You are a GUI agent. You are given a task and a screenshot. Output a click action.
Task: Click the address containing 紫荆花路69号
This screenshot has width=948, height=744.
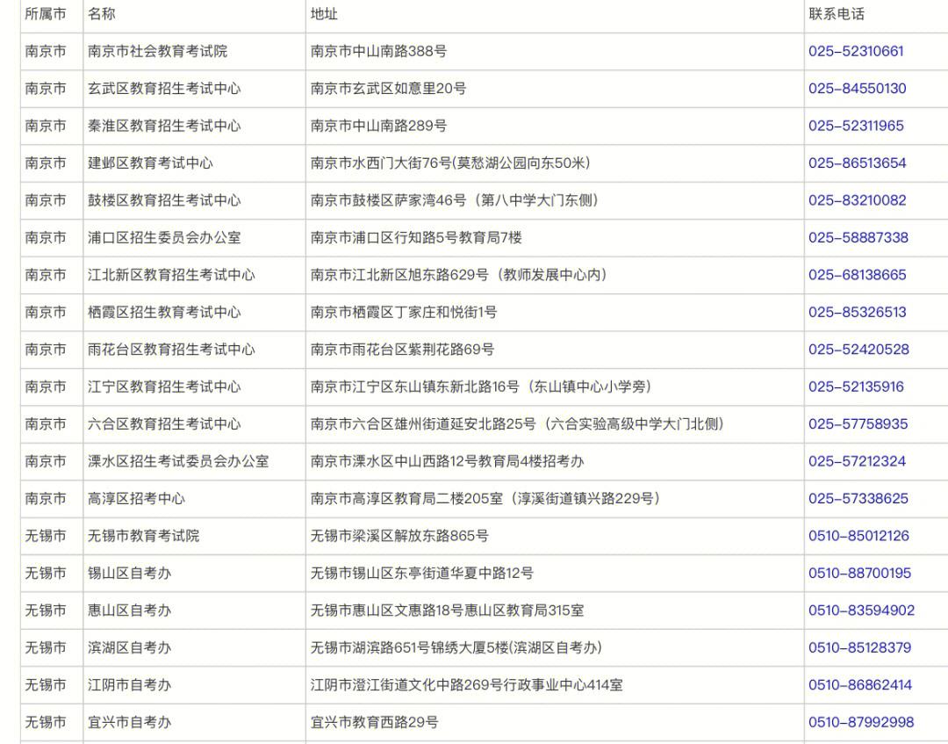(x=402, y=350)
